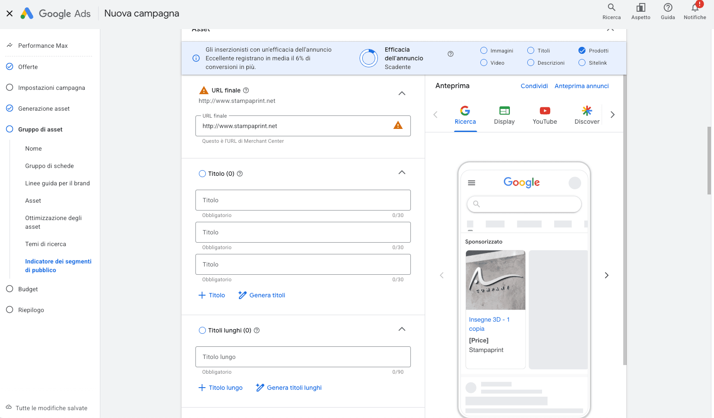This screenshot has width=714, height=418.
Task: Show next preview channel tabs
Action: click(x=612, y=115)
